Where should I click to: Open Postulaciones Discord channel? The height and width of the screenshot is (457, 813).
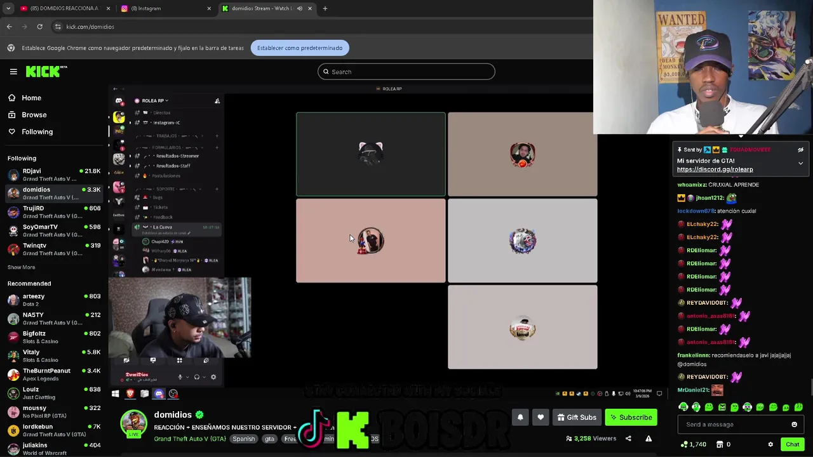coord(166,176)
